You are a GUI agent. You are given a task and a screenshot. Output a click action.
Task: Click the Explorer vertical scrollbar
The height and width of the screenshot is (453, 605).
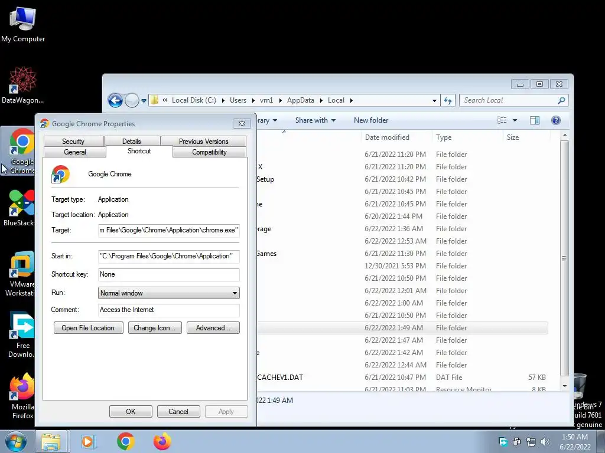564,258
